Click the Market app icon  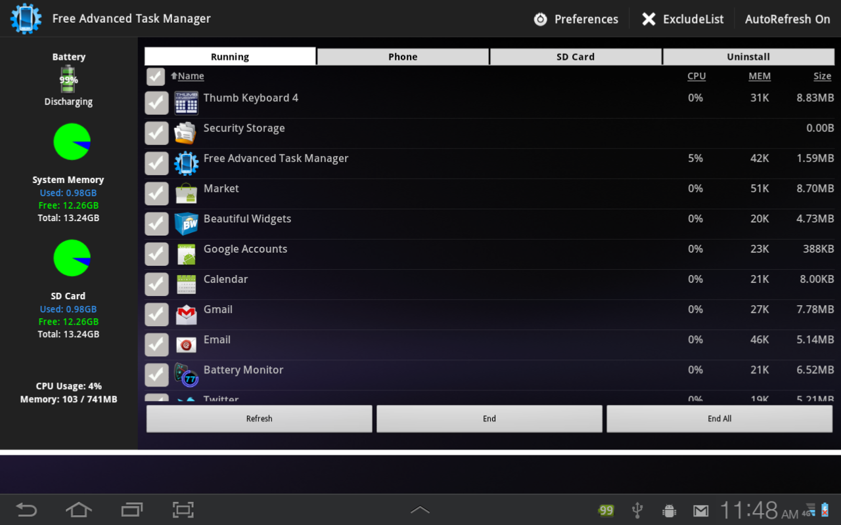point(187,194)
